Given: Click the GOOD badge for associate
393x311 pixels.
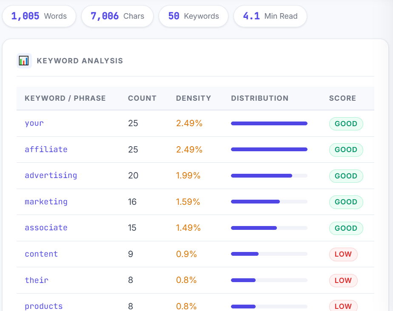Looking at the screenshot, I should point(346,229).
